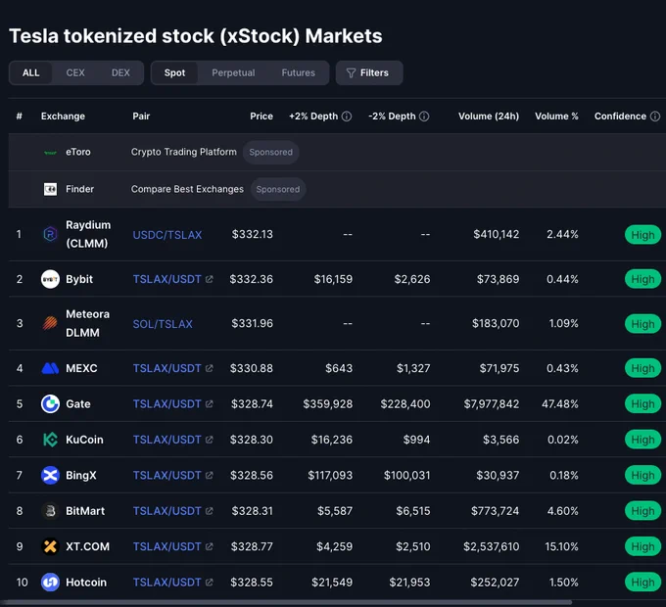
Task: Open Gate's TSLAX/USDT pair link
Action: pos(166,404)
